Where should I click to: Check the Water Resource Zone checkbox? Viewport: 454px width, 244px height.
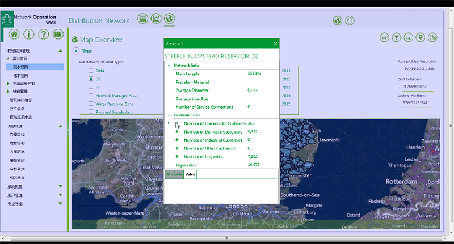[91, 104]
